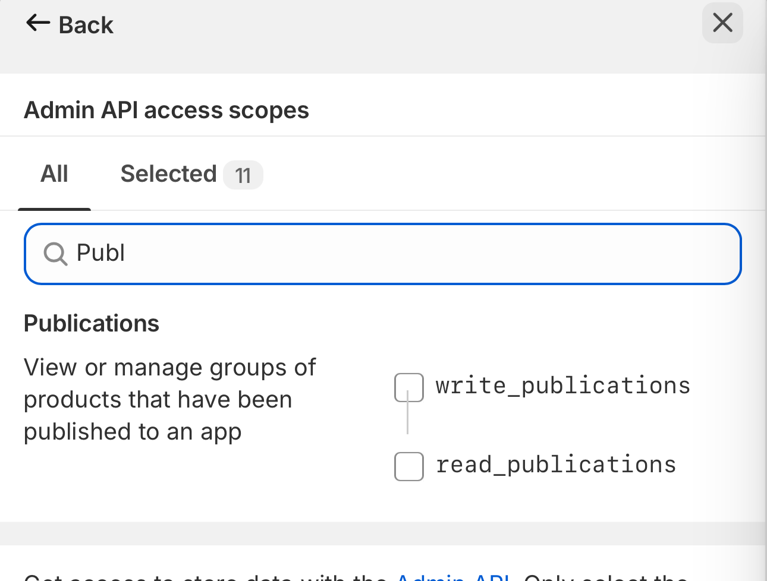767x581 pixels.
Task: Close the access scopes panel
Action: point(722,24)
